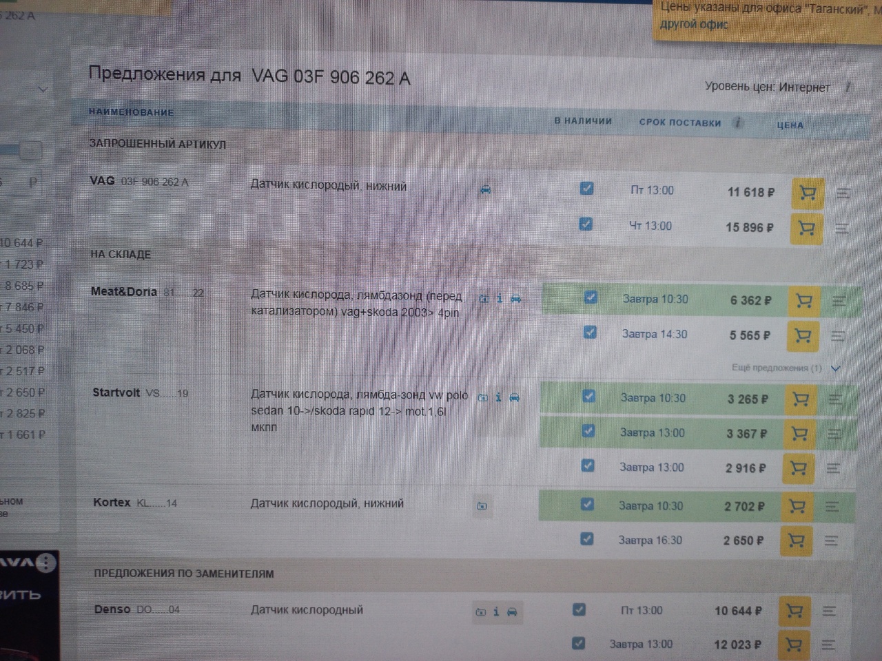
Task: Open details menu for 12 023 ₽ offer
Action: click(x=828, y=645)
